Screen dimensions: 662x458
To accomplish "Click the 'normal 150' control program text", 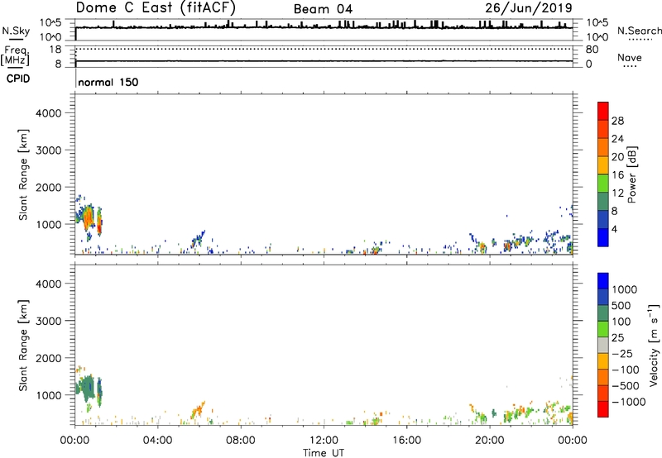I will point(108,82).
